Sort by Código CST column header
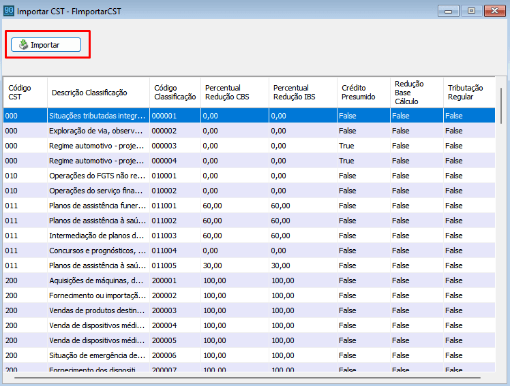 [x=25, y=93]
